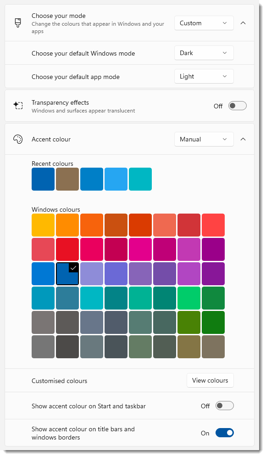This screenshot has width=266, height=457.
Task: Collapse the Choose your mode section
Action: pos(243,23)
